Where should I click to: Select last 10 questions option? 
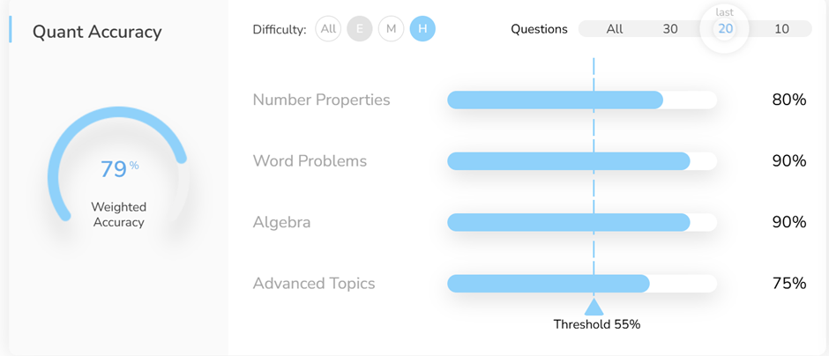tap(781, 29)
